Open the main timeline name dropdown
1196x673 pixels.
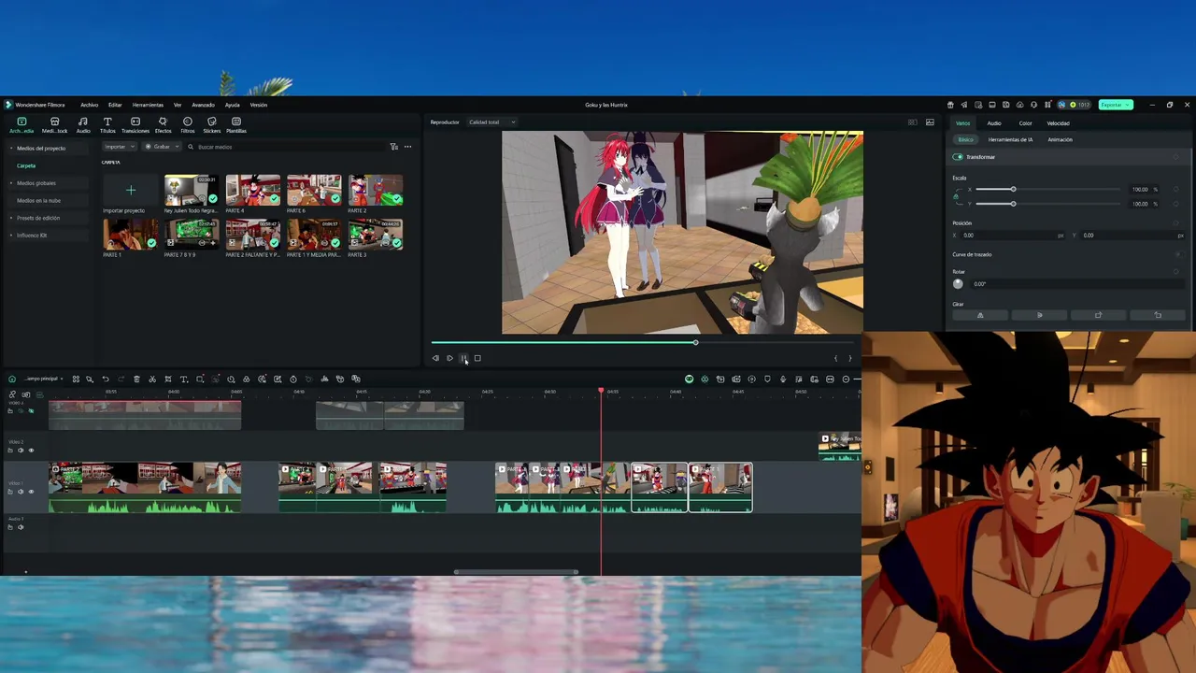(x=43, y=379)
